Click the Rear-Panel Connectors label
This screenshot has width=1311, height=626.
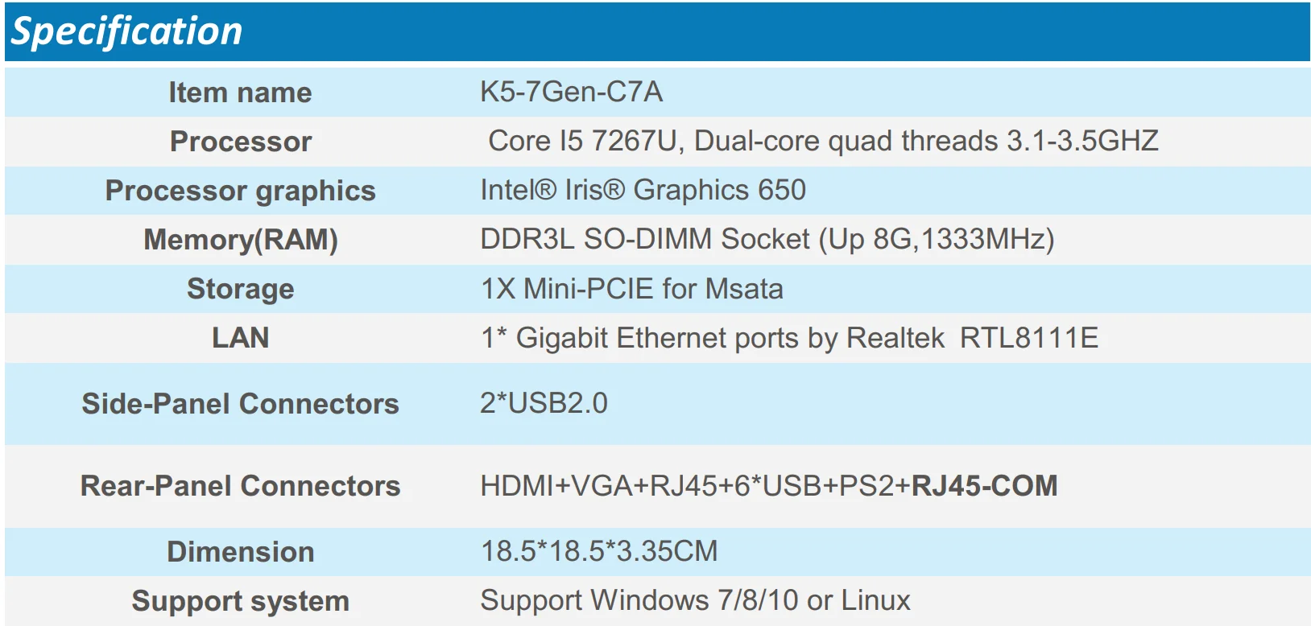240,486
